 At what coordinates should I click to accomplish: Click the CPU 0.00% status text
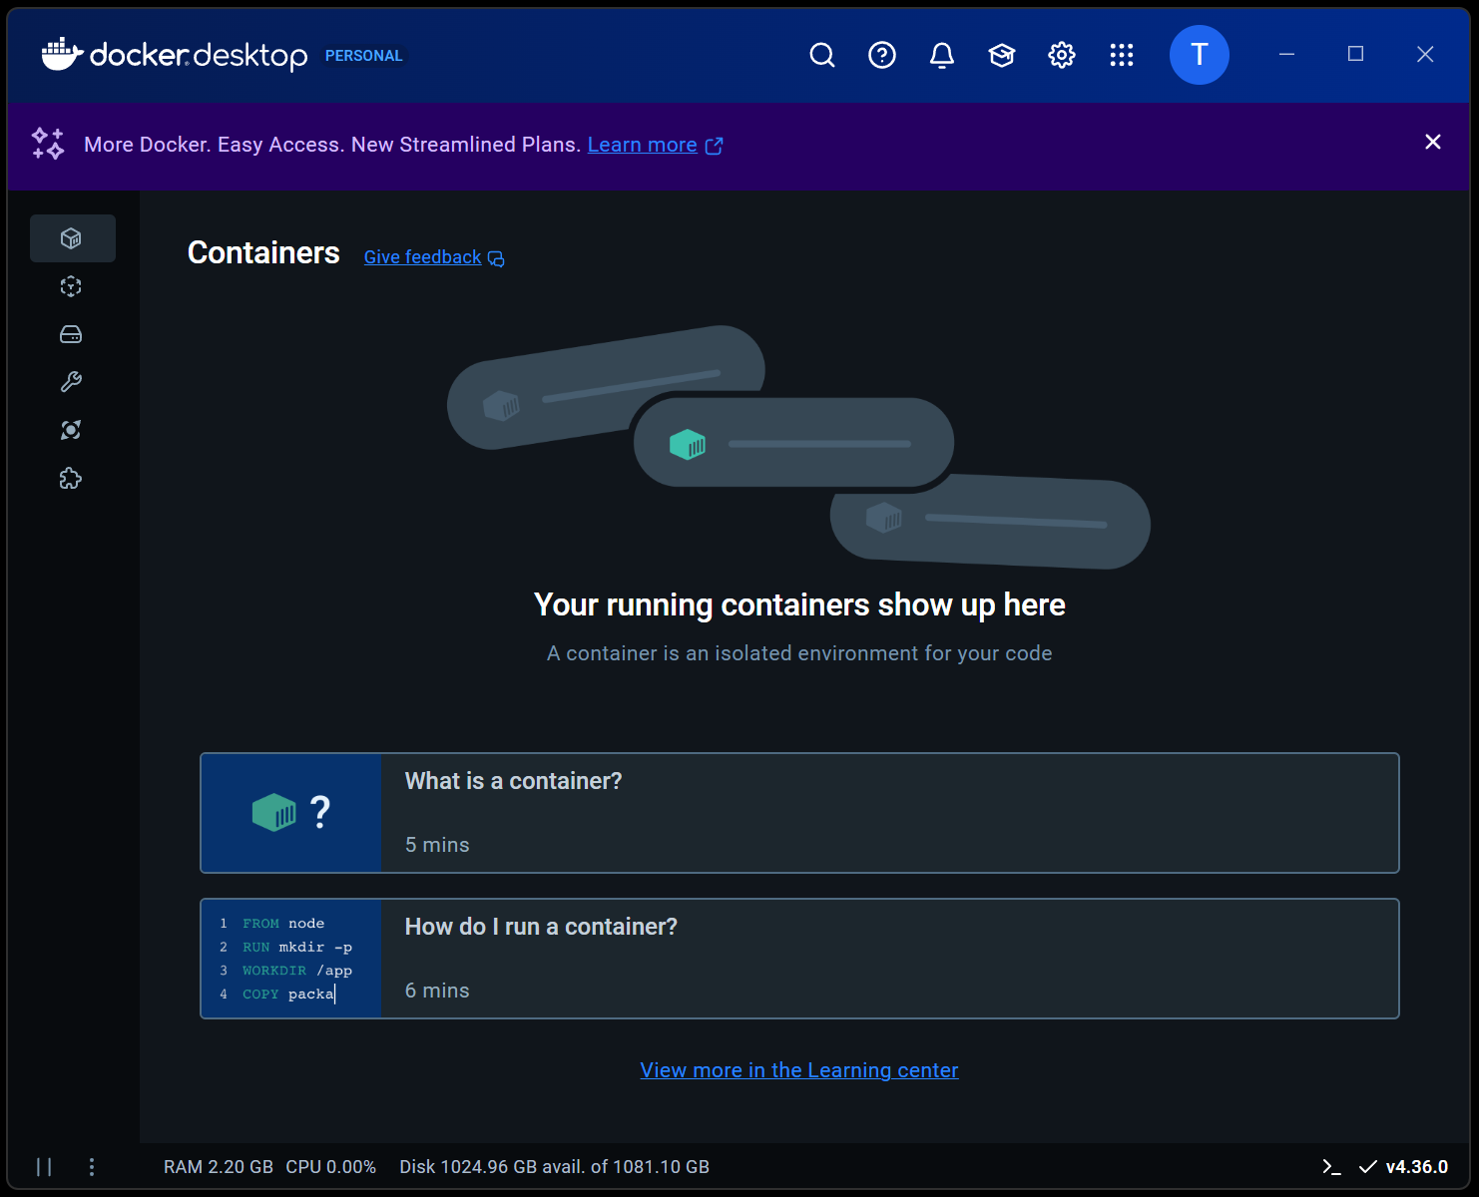(x=331, y=1167)
